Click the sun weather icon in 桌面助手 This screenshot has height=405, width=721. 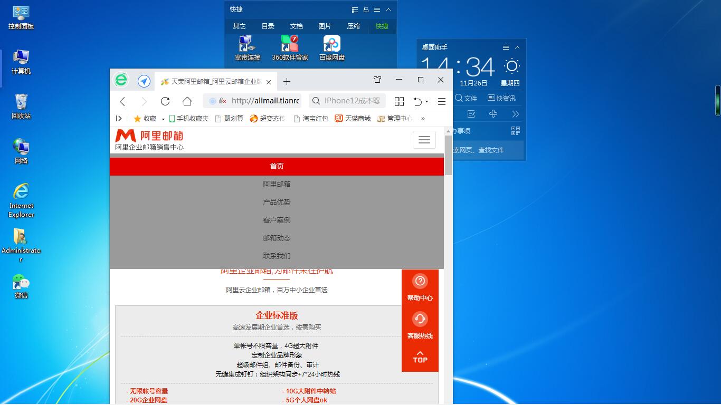point(511,66)
